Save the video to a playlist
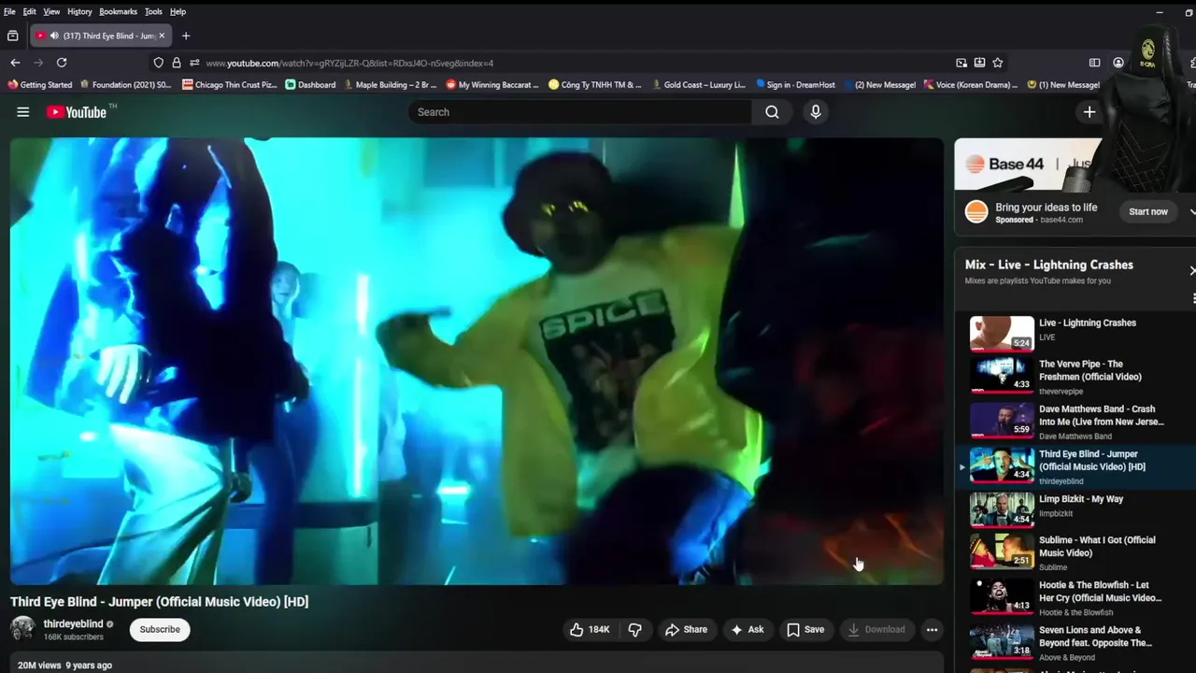 tap(805, 630)
